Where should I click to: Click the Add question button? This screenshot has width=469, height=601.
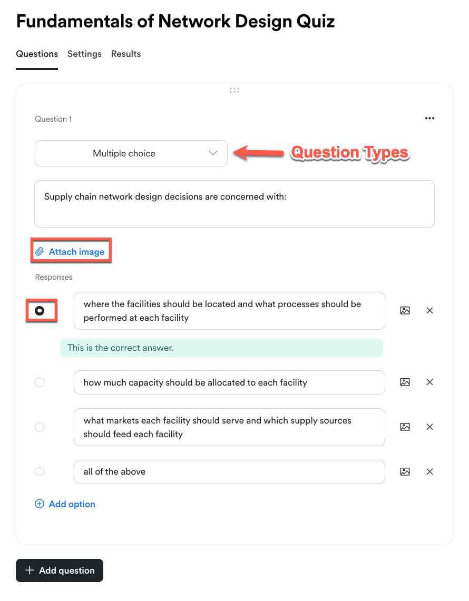pyautogui.click(x=60, y=570)
